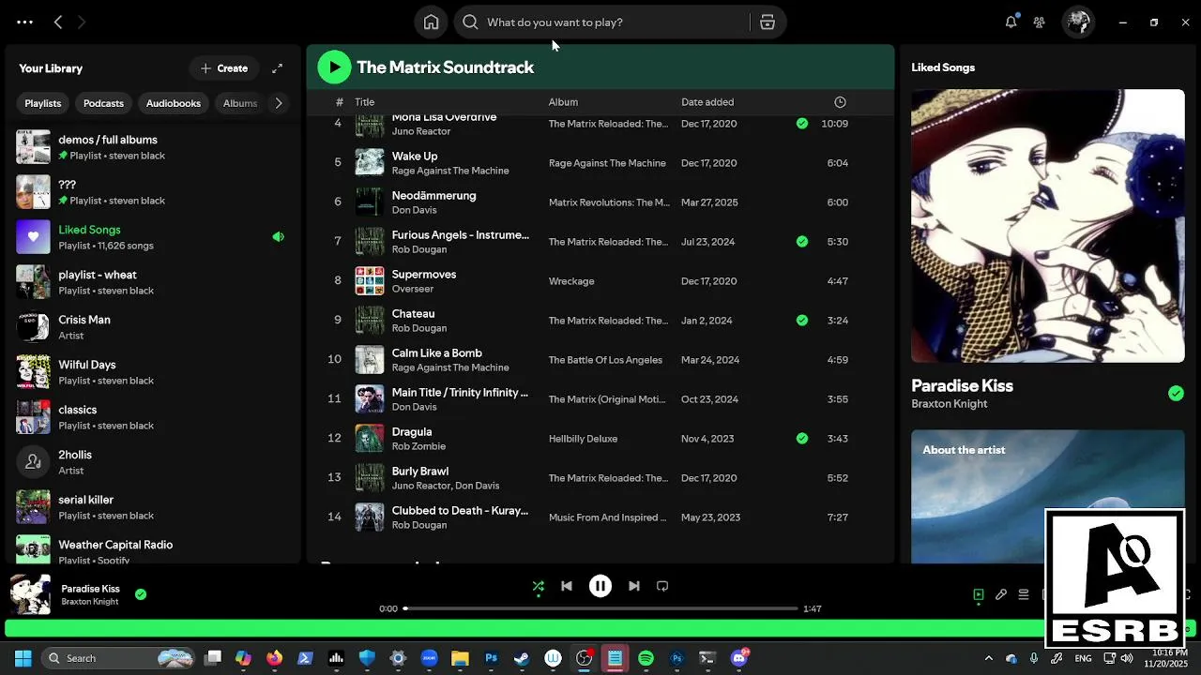This screenshot has width=1201, height=675.
Task: Skip to the next track
Action: (x=634, y=586)
